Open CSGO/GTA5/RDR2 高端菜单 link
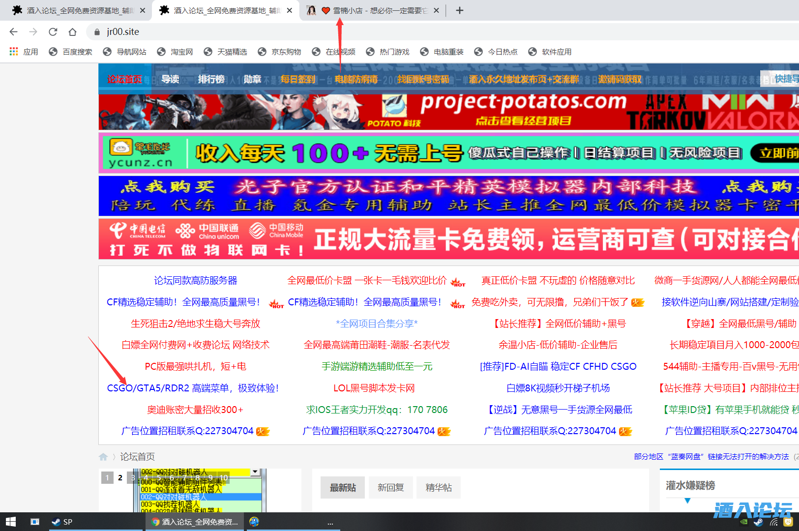799x531 pixels. (193, 388)
